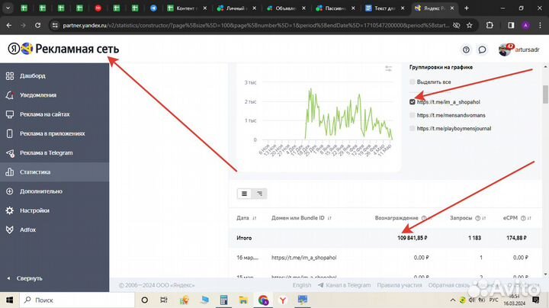Click the Статистика chart icon
The image size is (549, 308).
[10, 172]
